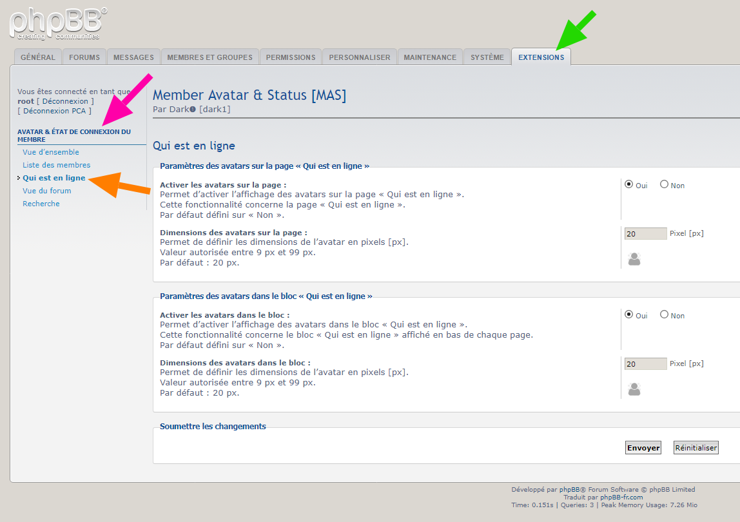Click the small info icon beside author Dark
The height and width of the screenshot is (522, 740).
pos(193,110)
